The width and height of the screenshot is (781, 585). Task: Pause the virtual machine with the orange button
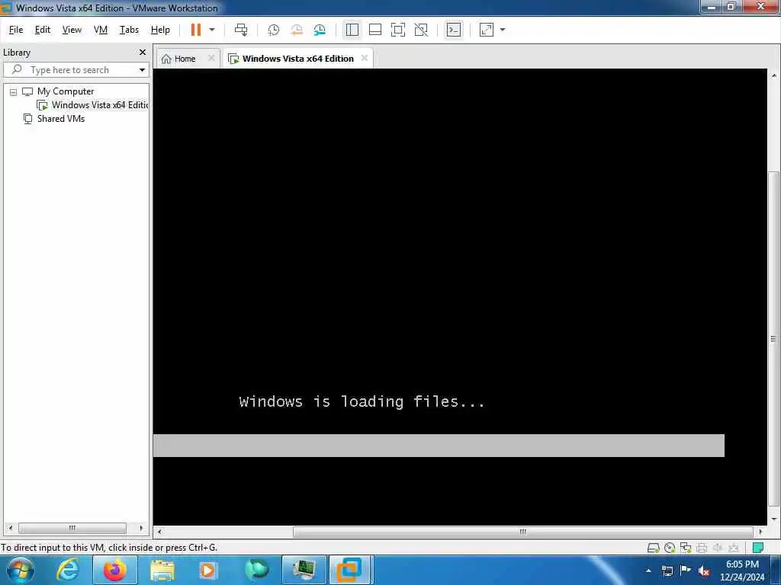point(196,30)
